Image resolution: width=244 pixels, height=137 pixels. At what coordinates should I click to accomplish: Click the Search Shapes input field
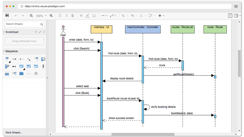coord(24,24)
